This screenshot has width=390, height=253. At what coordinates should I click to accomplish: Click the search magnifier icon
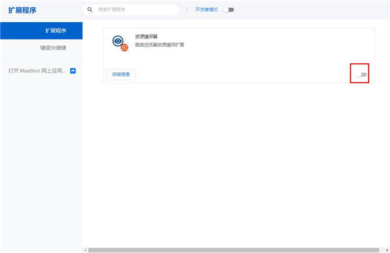pos(90,10)
